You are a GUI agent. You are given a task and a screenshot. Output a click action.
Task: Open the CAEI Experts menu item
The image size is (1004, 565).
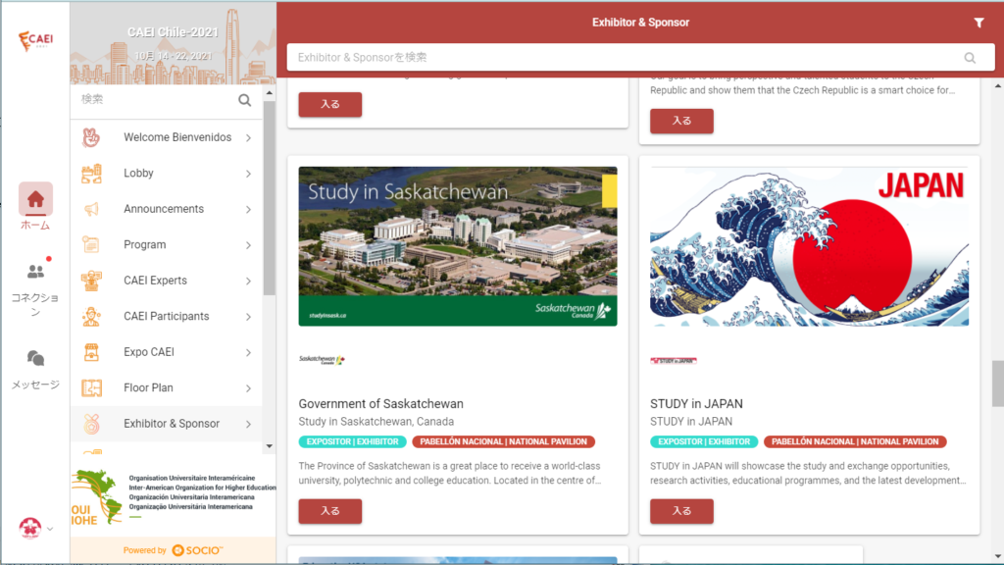[x=167, y=281]
